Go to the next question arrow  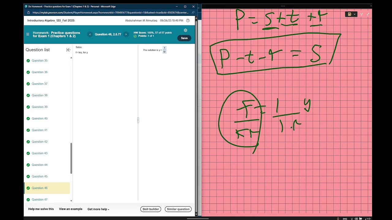tap(126, 34)
